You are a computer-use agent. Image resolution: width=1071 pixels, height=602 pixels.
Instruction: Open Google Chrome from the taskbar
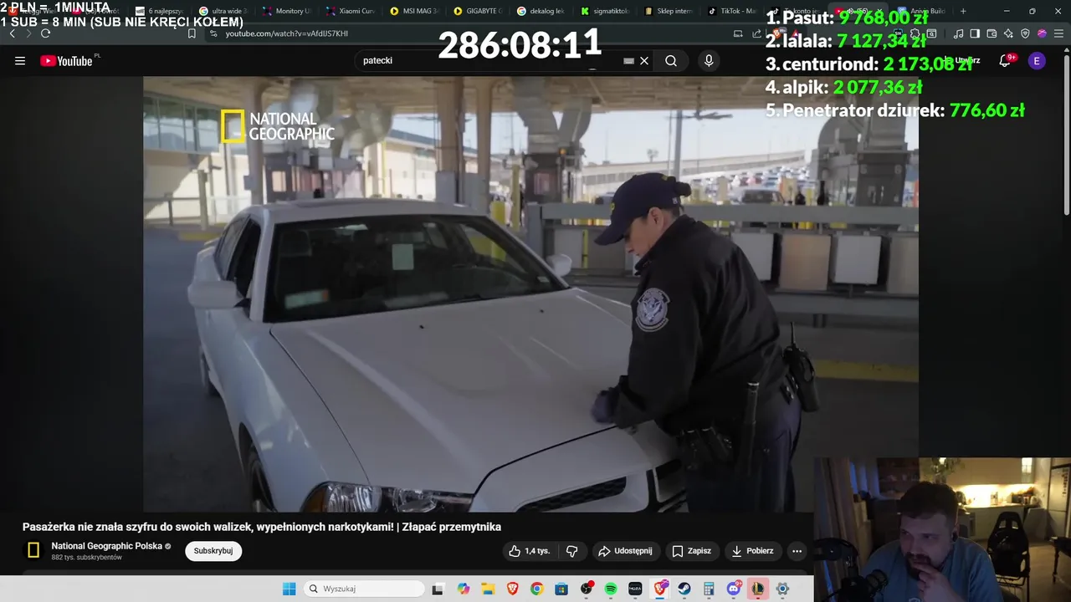(536, 589)
